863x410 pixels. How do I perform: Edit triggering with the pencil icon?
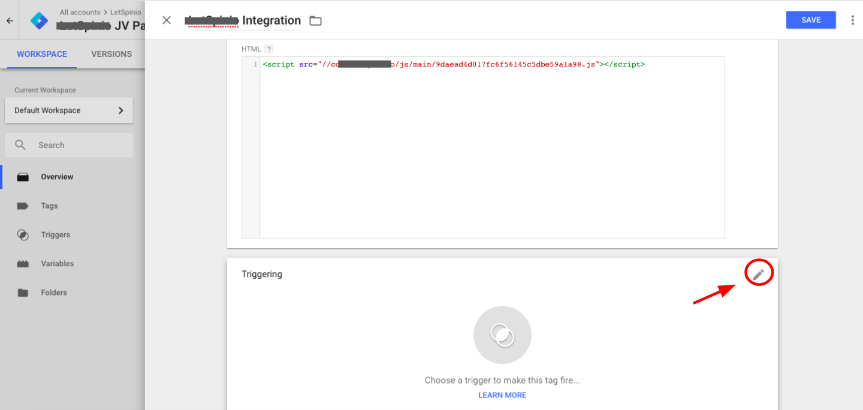point(759,275)
